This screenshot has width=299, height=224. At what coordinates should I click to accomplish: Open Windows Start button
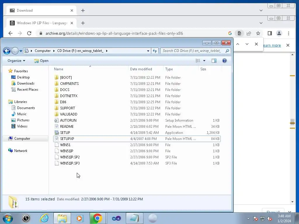point(8,218)
